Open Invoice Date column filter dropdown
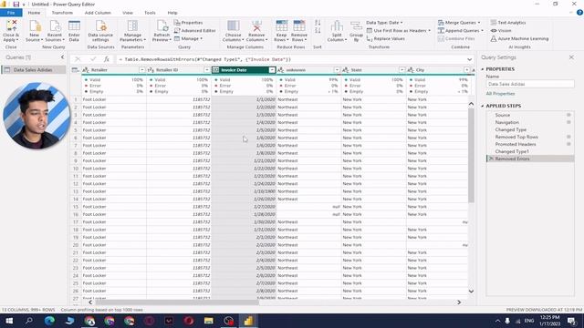The width and height of the screenshot is (584, 328). (272, 70)
